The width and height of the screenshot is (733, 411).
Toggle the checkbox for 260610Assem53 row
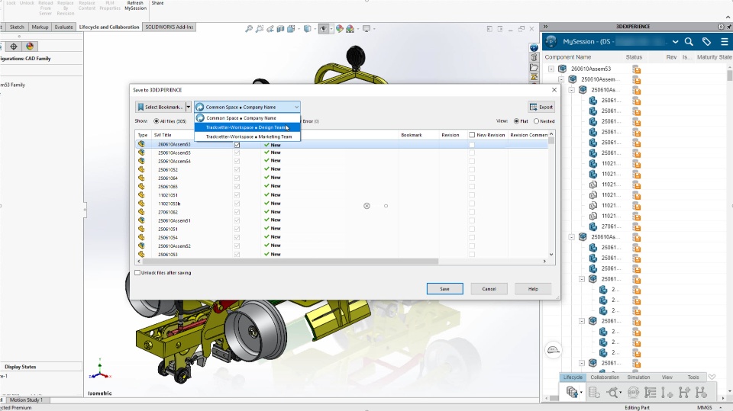click(237, 145)
